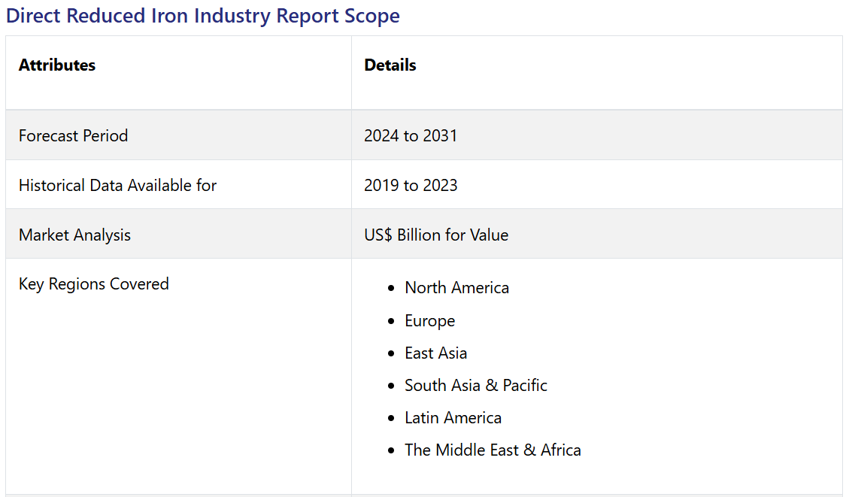Select the Market Analysis row label
The height and width of the screenshot is (497, 846).
tap(74, 235)
